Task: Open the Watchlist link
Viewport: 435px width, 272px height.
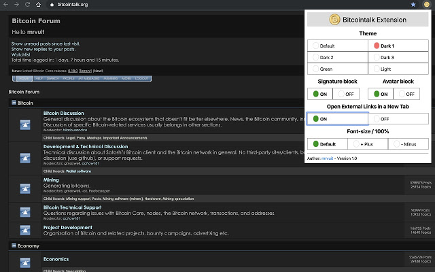Action: 20,54
